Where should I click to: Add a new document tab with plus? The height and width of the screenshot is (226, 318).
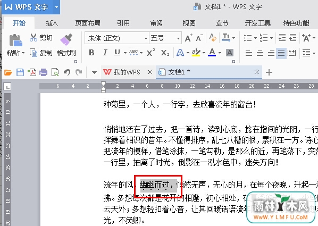coord(269,72)
